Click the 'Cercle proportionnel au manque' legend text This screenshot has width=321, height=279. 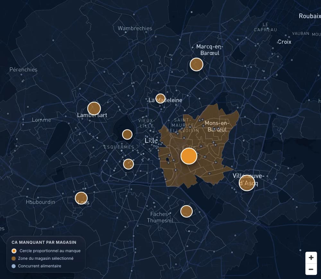(x=50, y=251)
